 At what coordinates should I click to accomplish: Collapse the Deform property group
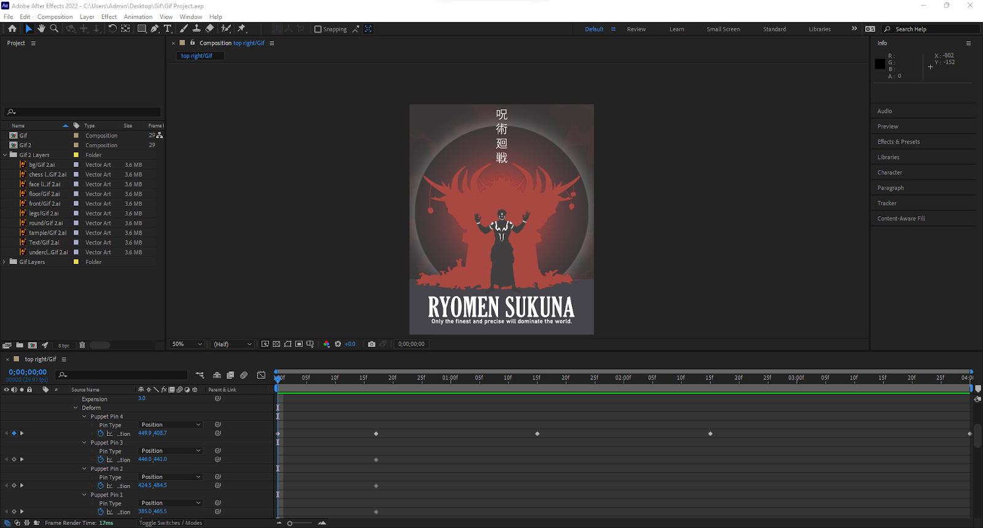pyautogui.click(x=76, y=408)
